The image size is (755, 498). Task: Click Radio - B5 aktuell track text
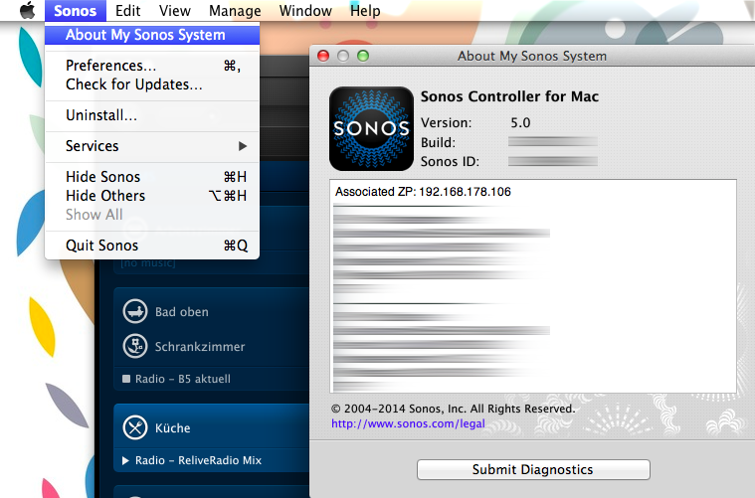coord(182,379)
